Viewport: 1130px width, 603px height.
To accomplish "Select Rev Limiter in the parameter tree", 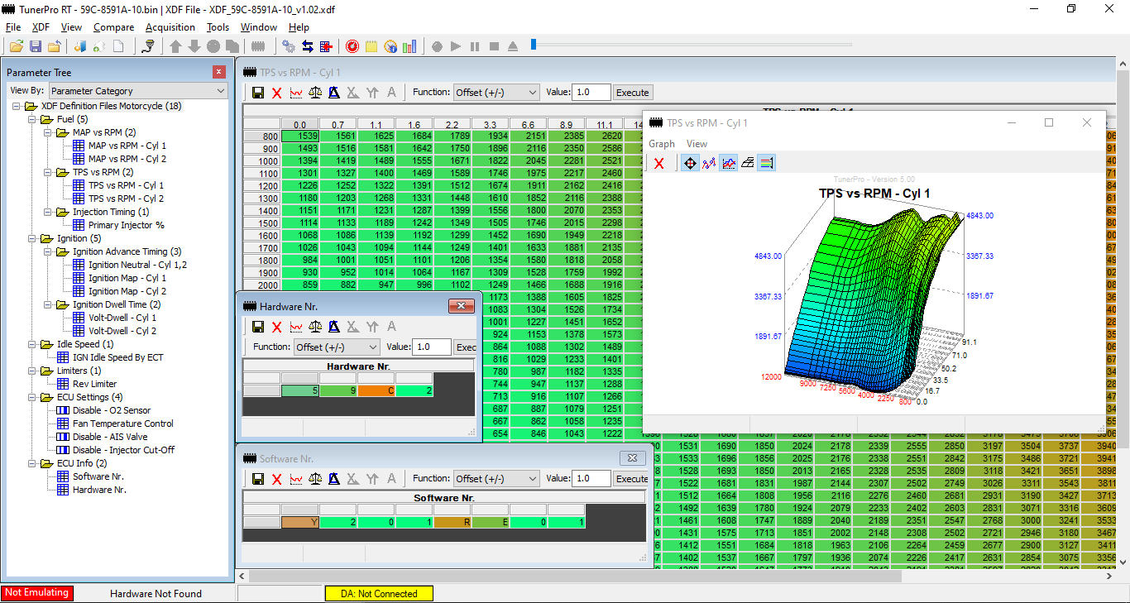I will (94, 384).
